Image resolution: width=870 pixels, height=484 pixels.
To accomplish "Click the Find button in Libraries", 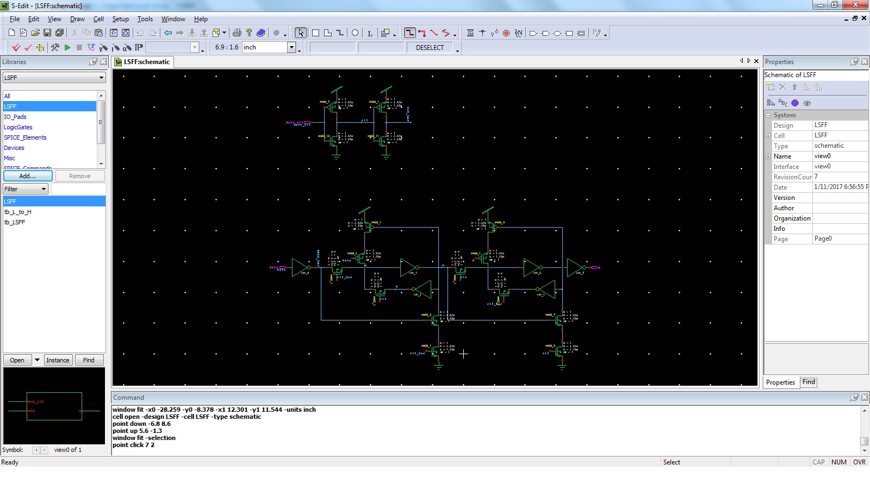I will [x=89, y=360].
